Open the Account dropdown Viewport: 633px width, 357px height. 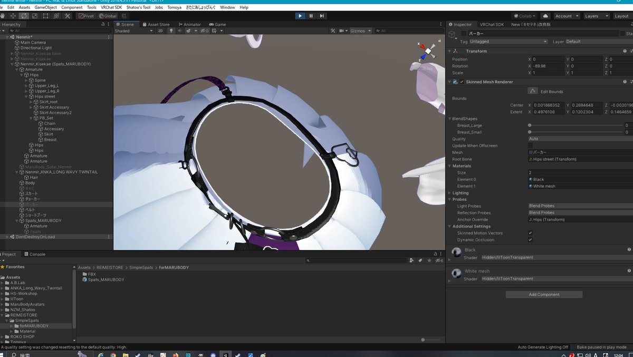(x=567, y=16)
